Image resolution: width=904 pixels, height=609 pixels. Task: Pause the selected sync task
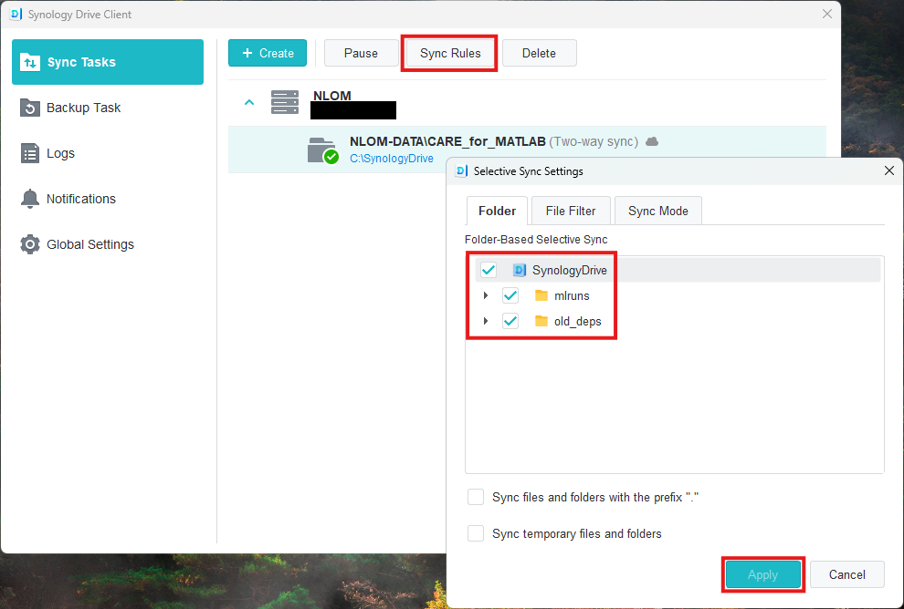point(361,53)
